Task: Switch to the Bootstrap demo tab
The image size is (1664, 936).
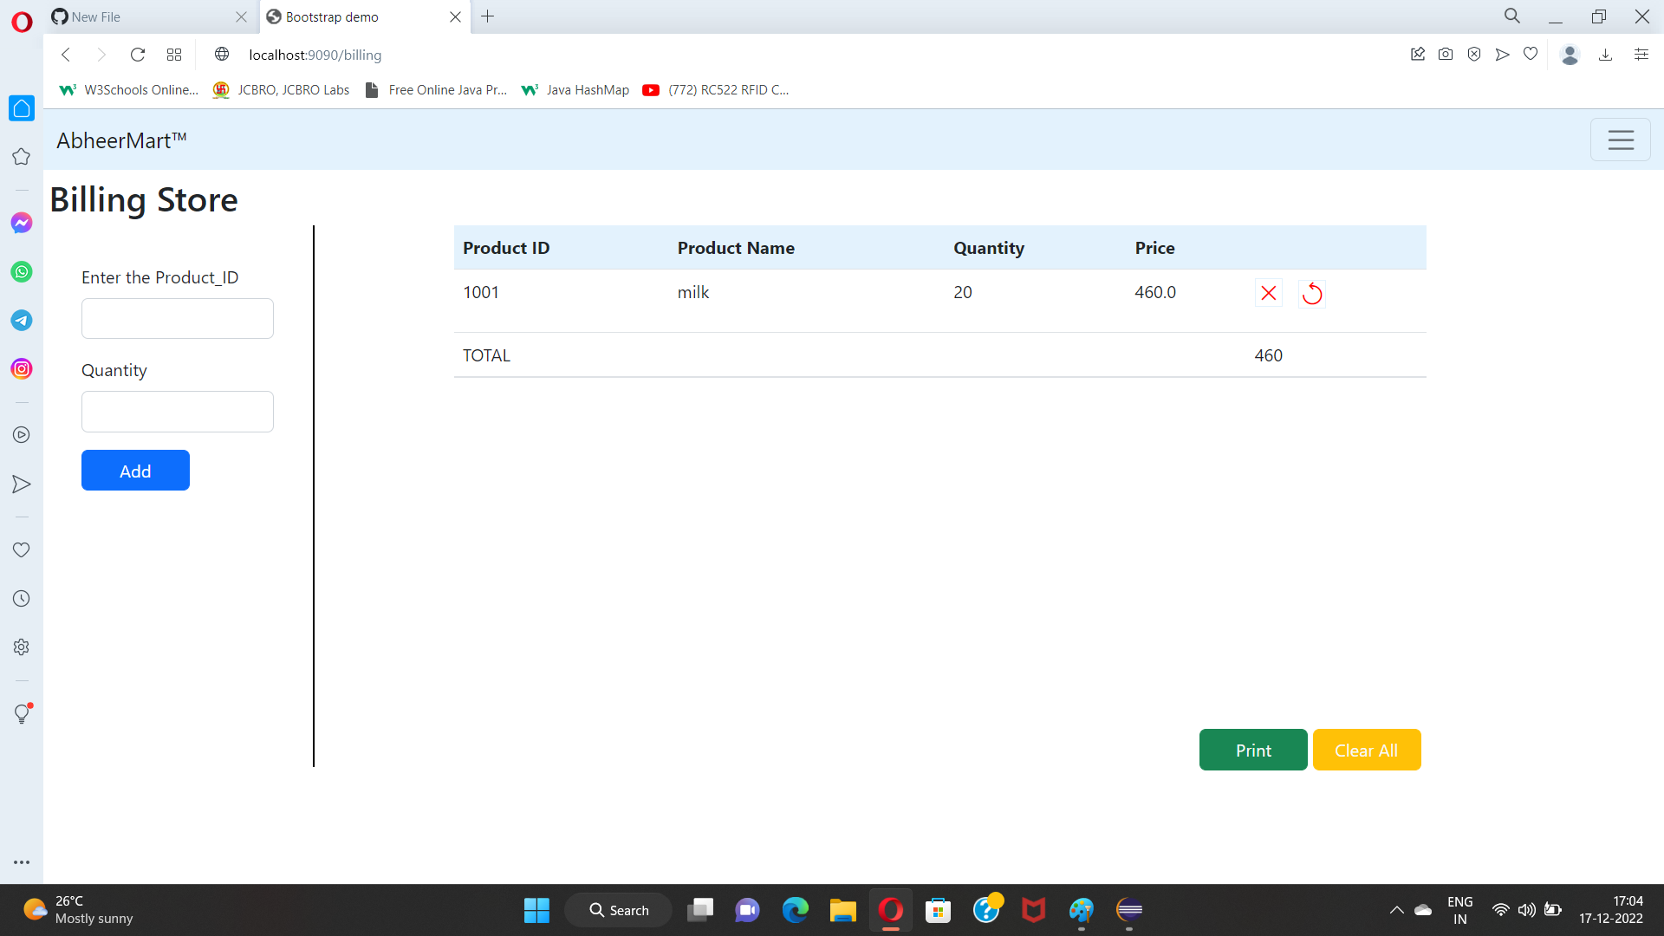Action: [347, 16]
